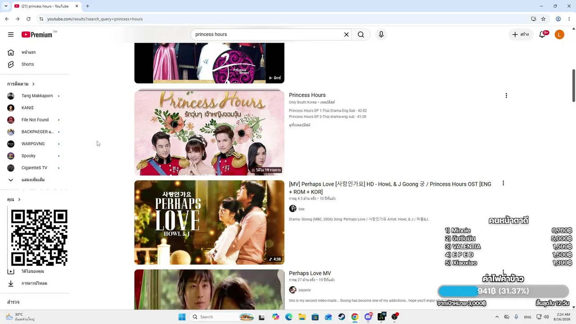Play the Perhaps Love HowL & J thumbnail
The width and height of the screenshot is (576, 324).
(209, 222)
